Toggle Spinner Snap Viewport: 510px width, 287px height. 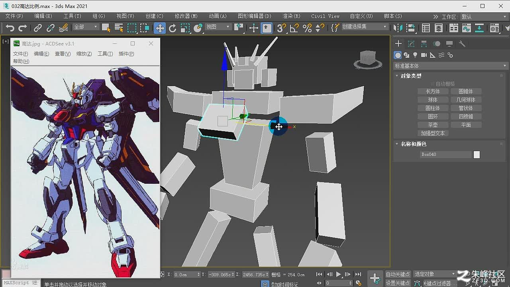[320, 28]
